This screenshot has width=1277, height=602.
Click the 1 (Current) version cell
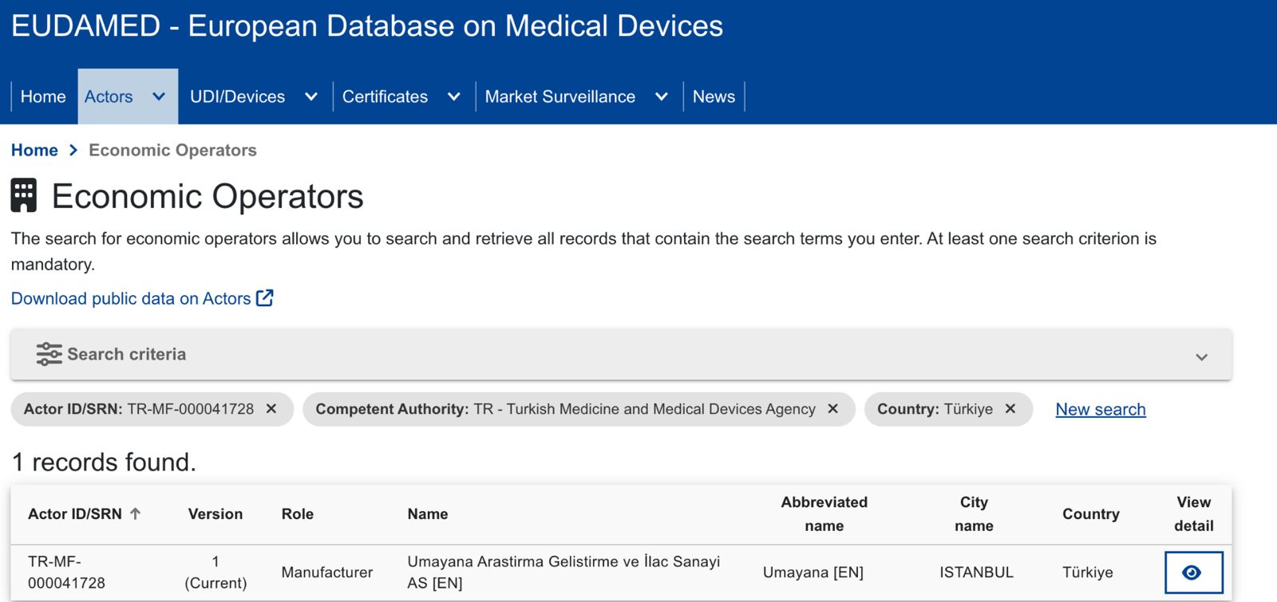215,572
